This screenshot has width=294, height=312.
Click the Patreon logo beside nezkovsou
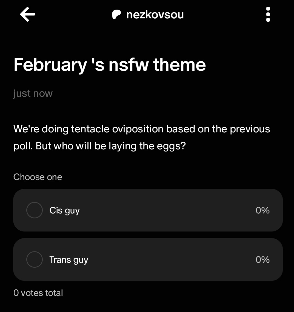pyautogui.click(x=116, y=15)
